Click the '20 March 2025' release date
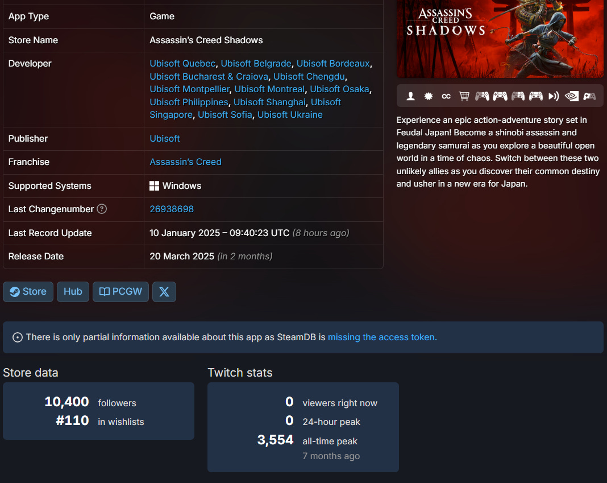The image size is (607, 483). click(182, 256)
